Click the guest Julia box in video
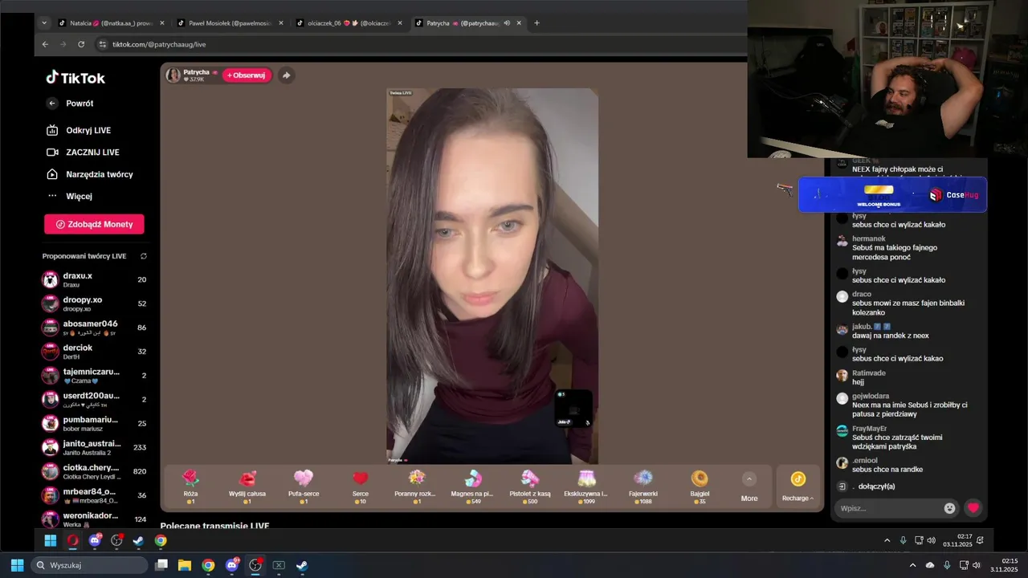Viewport: 1028px width, 578px height. pyautogui.click(x=573, y=409)
